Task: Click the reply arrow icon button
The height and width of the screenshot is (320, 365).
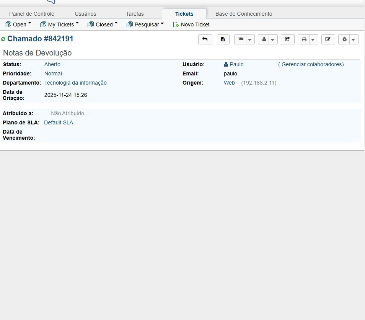Action: (x=205, y=39)
